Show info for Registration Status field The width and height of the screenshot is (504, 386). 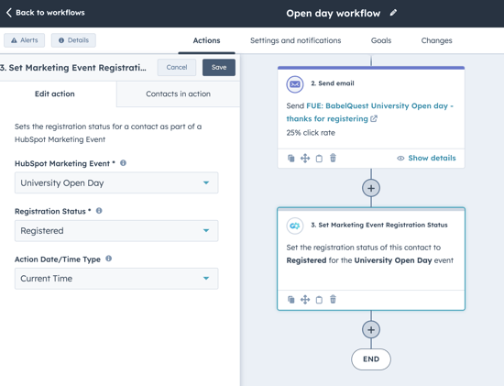pos(99,211)
